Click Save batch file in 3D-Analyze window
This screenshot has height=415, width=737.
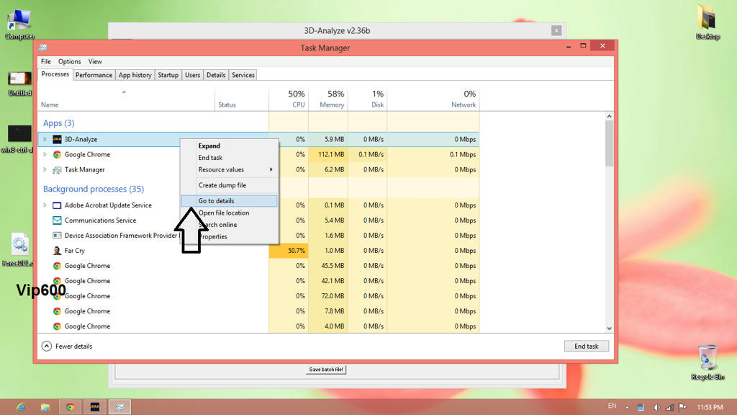pyautogui.click(x=326, y=370)
